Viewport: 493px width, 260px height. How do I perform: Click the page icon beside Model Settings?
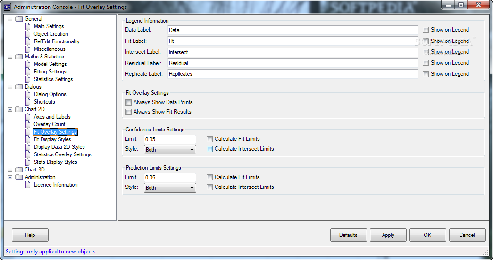coord(28,64)
